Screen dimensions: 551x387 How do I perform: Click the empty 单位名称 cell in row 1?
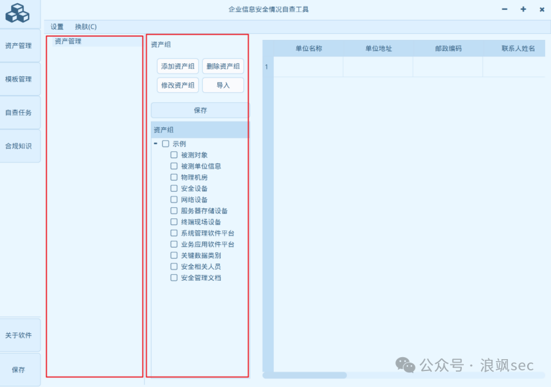pyautogui.click(x=308, y=66)
